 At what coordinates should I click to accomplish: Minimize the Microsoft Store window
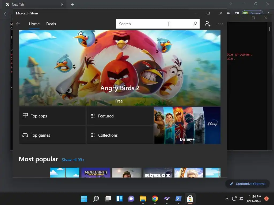click(x=196, y=13)
